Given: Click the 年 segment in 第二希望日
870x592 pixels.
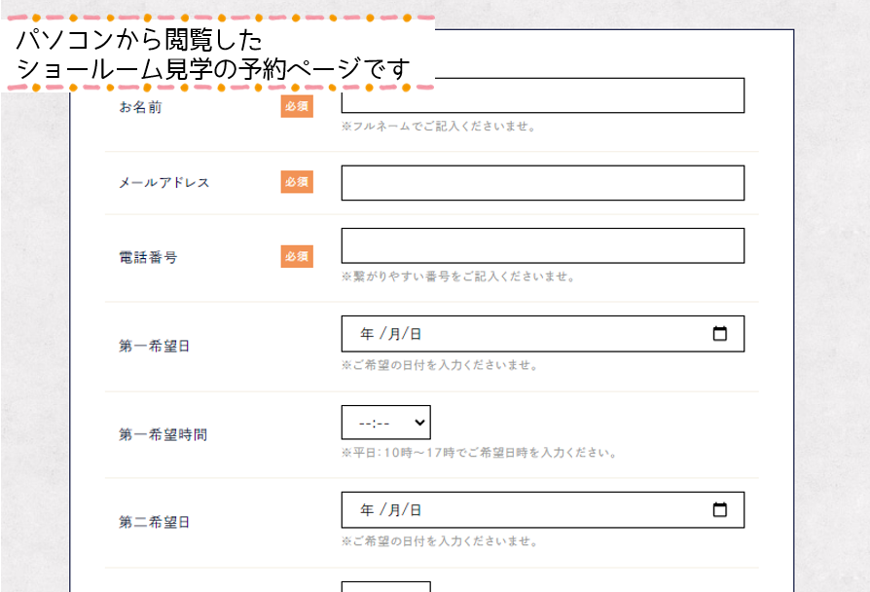Looking at the screenshot, I should [367, 510].
